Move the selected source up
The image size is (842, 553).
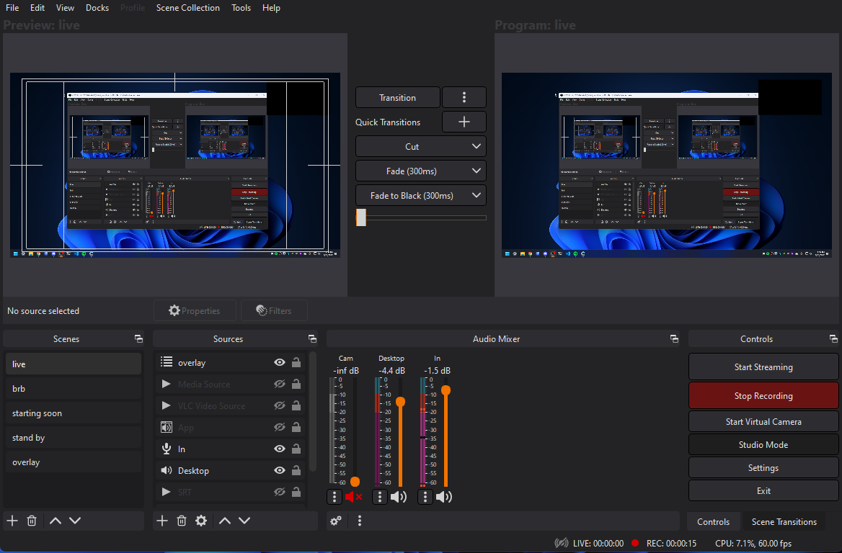pos(225,520)
